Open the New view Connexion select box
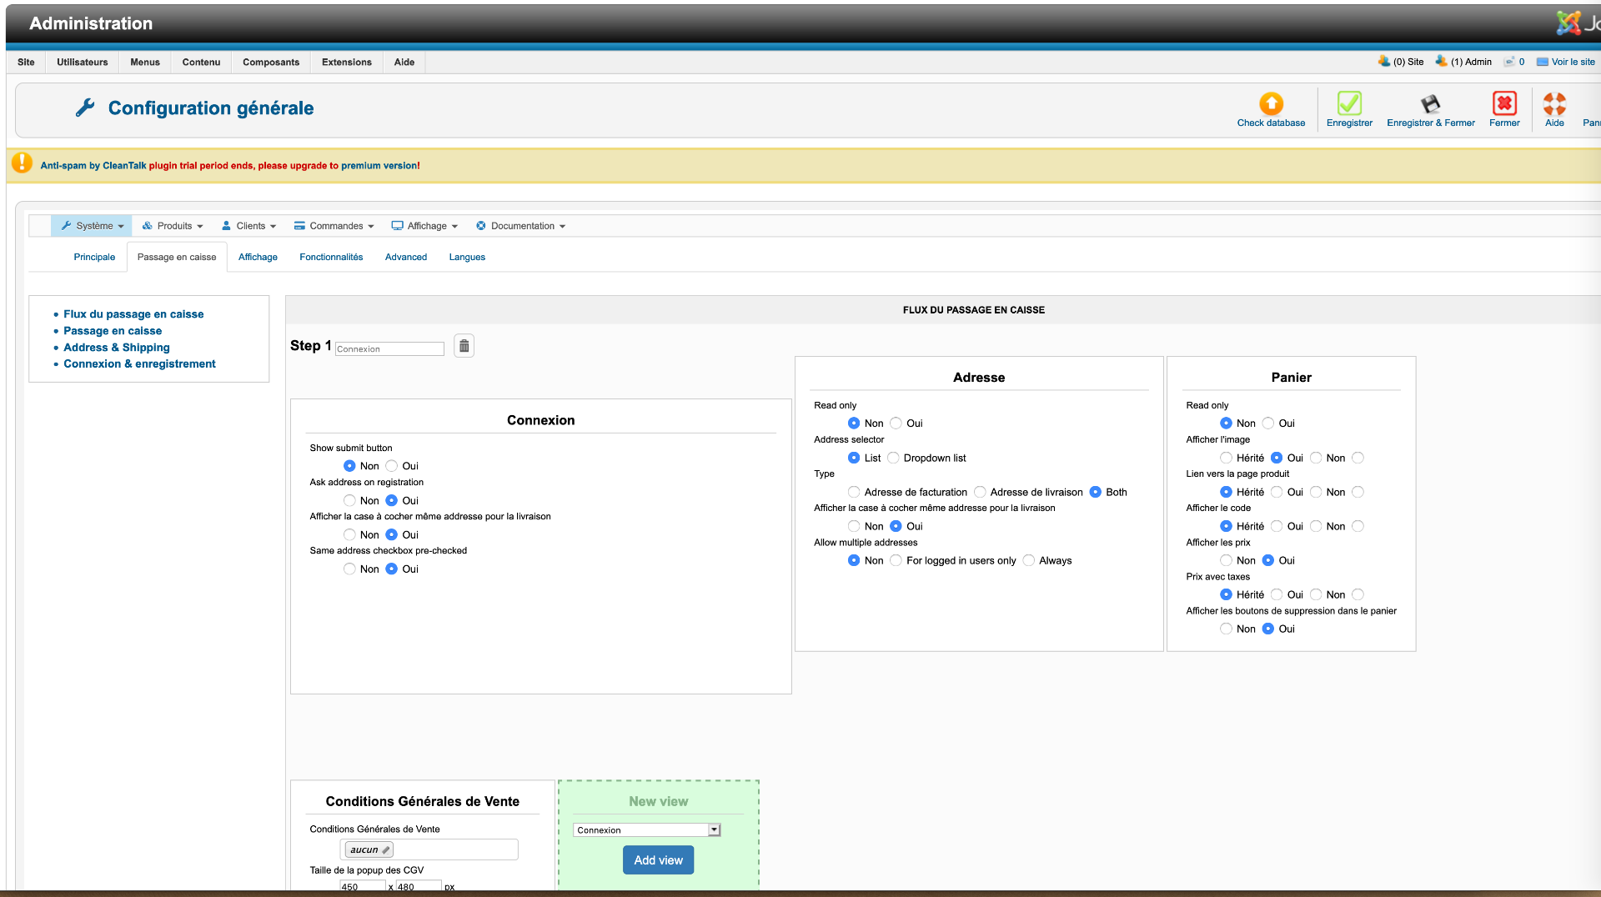This screenshot has height=897, width=1601. coord(647,829)
